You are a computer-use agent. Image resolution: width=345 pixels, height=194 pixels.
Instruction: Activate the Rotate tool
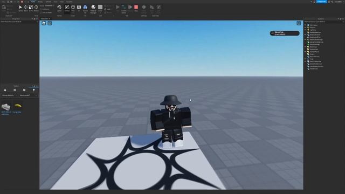(36, 8)
